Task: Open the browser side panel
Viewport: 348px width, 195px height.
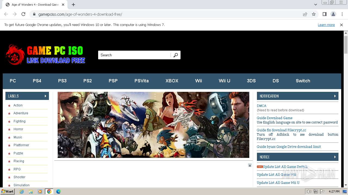Action: point(325,14)
